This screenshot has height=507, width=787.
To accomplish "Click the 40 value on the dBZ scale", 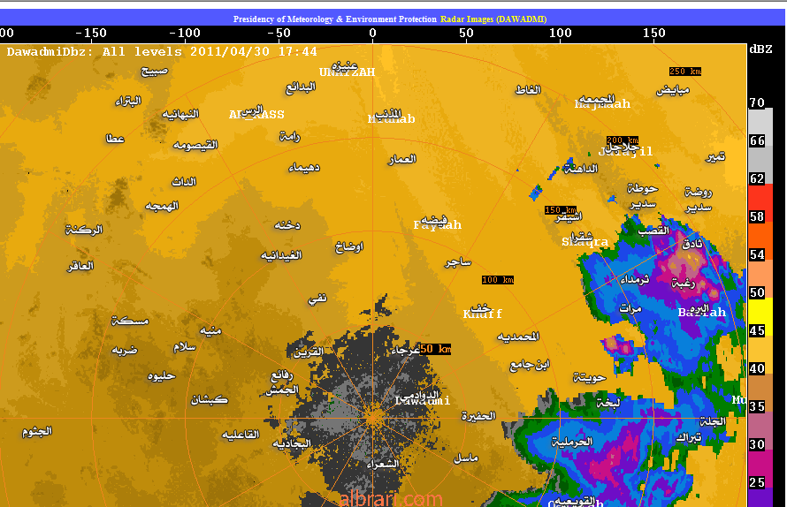I will pos(757,368).
